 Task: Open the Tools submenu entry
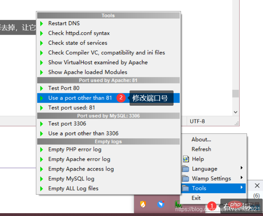(x=214, y=188)
